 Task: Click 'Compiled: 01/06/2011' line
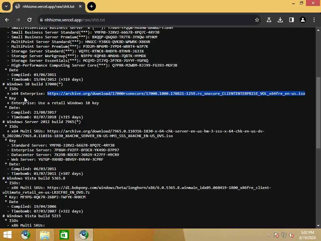[x=32, y=75]
